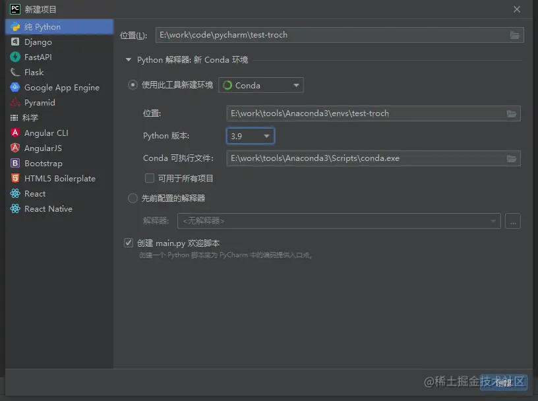Click the 位置(L) label
Screen dimensions: 538x401
[x=133, y=36]
